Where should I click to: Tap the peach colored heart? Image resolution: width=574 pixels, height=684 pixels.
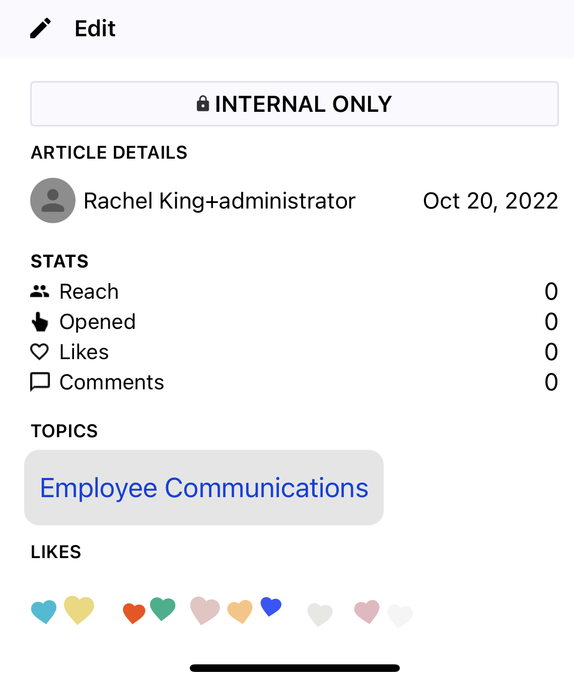240,611
